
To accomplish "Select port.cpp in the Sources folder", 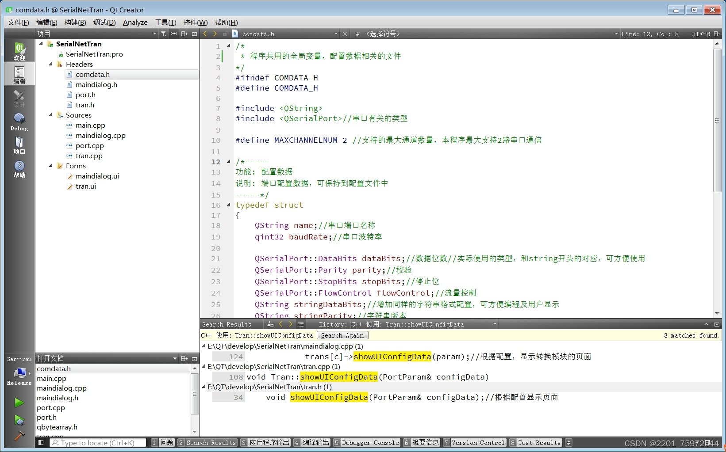I will (x=90, y=145).
